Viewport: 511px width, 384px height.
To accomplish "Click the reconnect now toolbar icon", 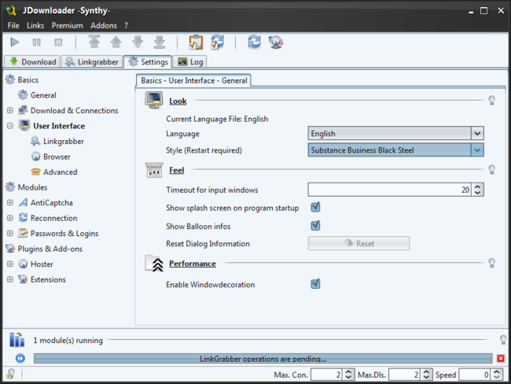I will pyautogui.click(x=255, y=42).
